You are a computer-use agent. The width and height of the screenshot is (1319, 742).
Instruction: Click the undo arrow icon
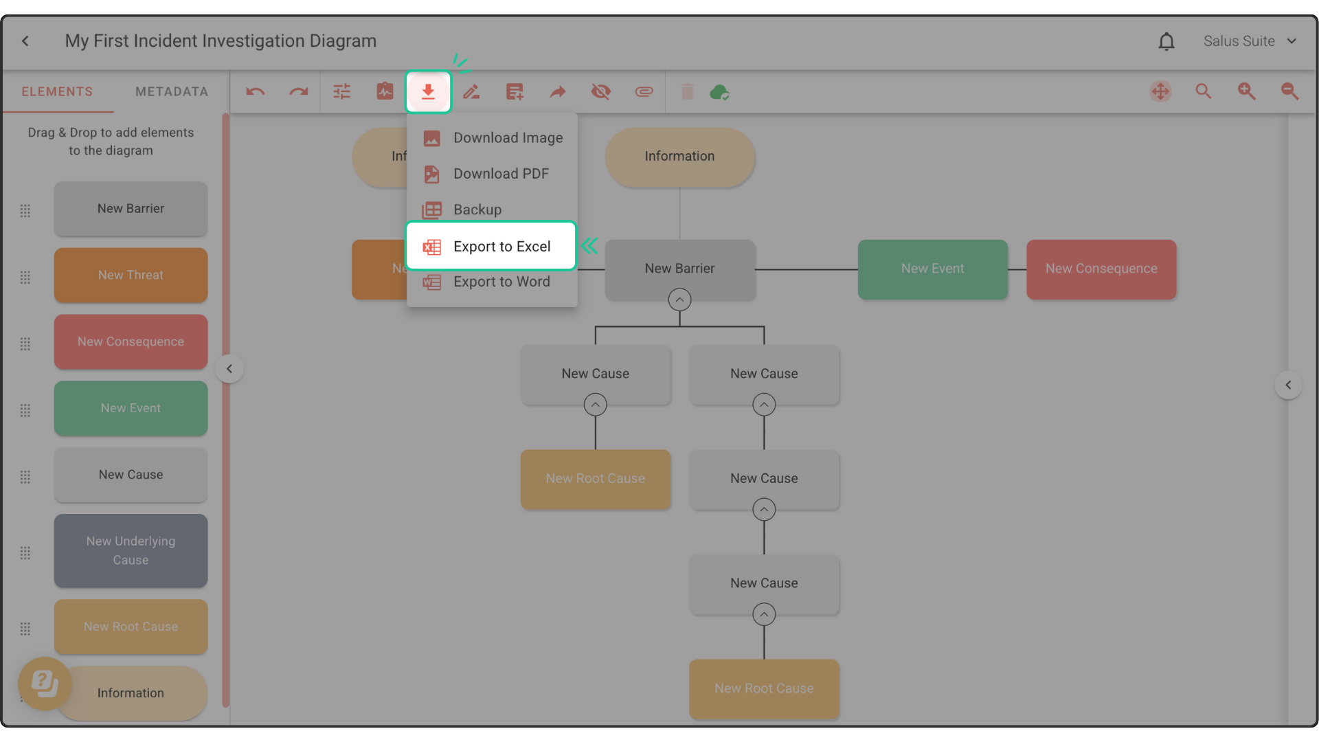tap(256, 91)
